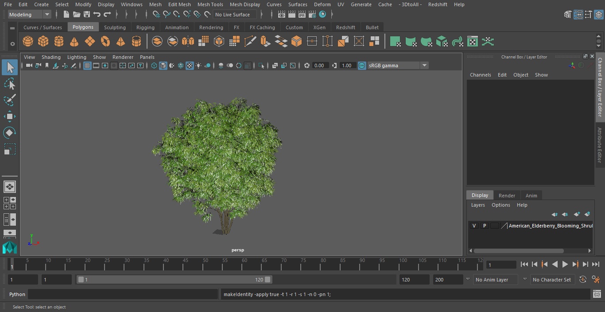605x312 pixels.
Task: Activate the Lasso Select tool
Action: (x=10, y=84)
